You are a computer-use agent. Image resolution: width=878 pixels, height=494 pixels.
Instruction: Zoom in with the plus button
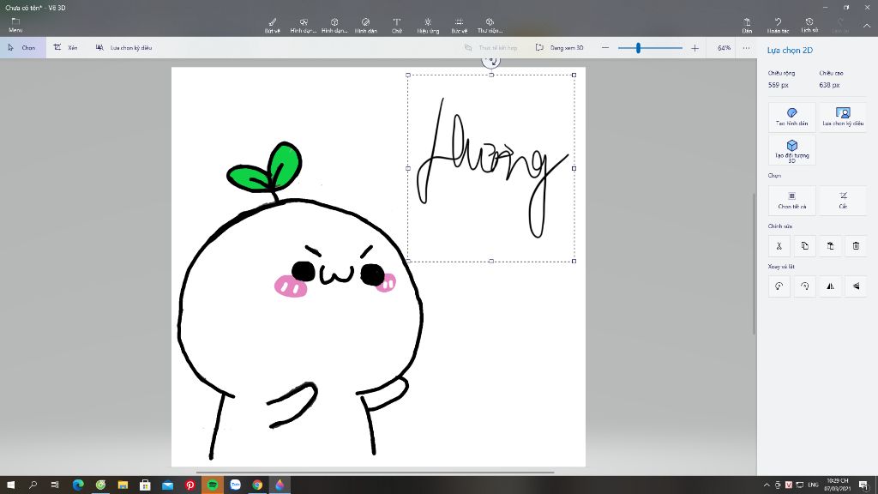click(x=695, y=48)
